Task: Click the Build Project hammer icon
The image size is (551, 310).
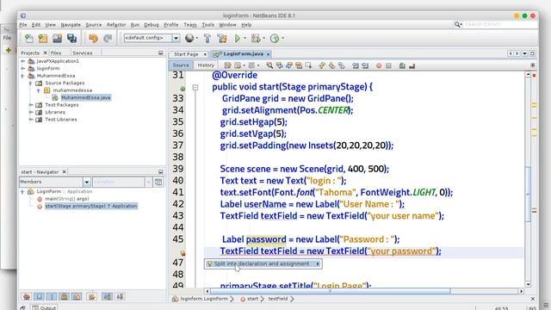Action: [x=207, y=38]
